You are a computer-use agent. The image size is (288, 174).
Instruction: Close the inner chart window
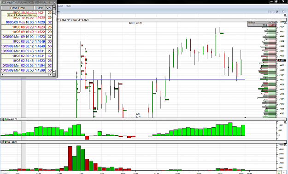[x=283, y=11]
